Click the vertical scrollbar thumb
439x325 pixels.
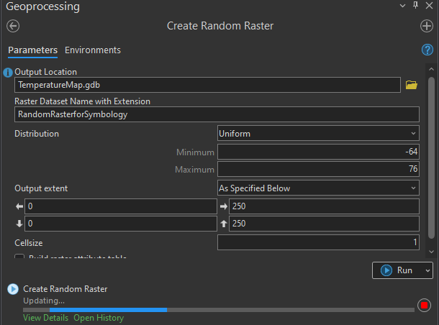pos(431,158)
